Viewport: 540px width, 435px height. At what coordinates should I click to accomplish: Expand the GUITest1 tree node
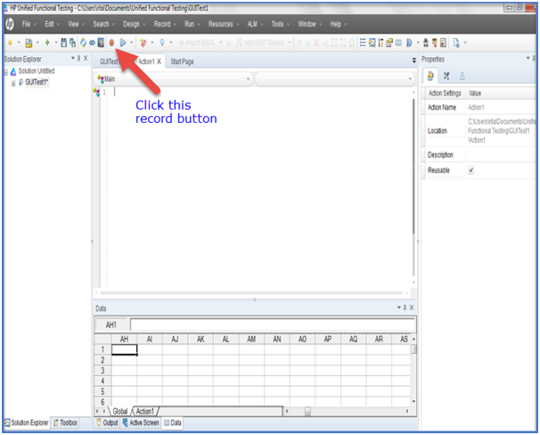point(13,84)
